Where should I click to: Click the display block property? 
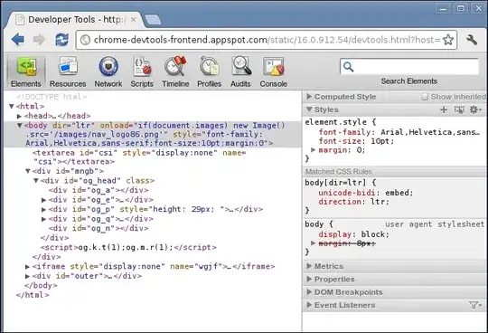tap(354, 234)
